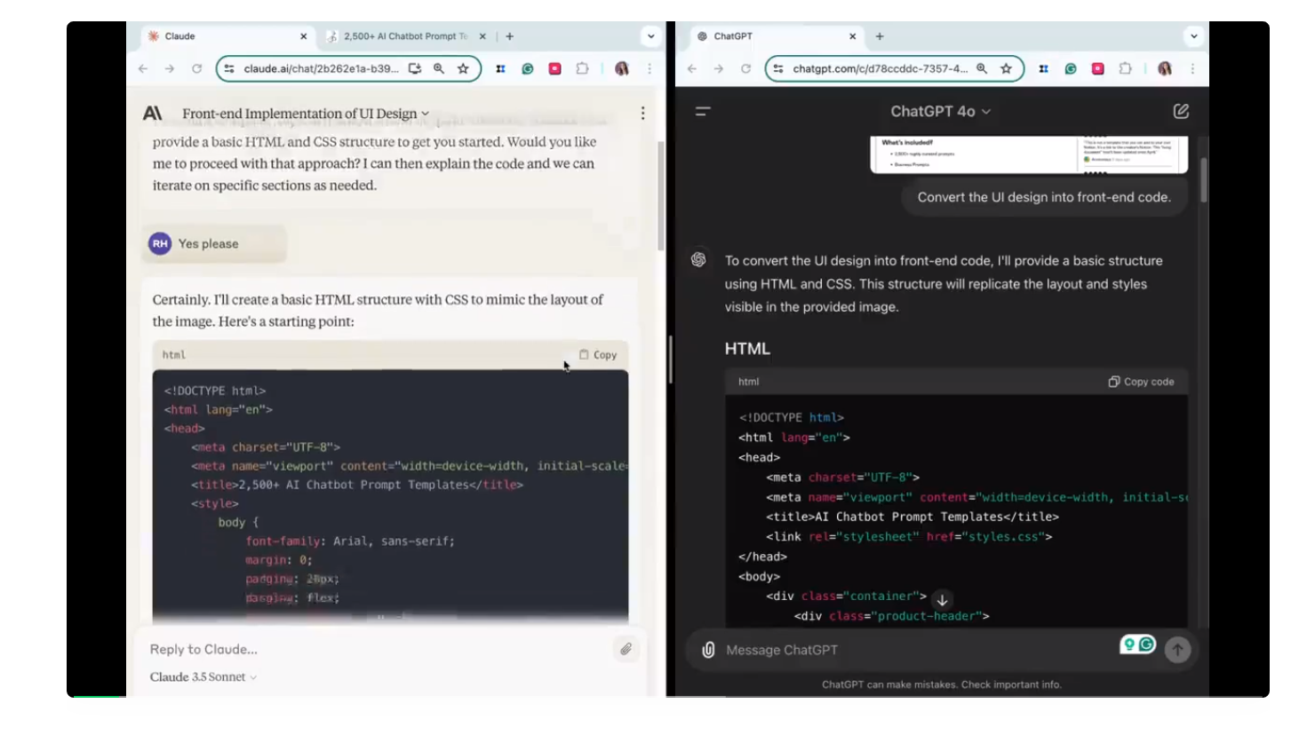Open the ChatGPT sidebar menu icon
The height and width of the screenshot is (743, 1307).
[703, 111]
